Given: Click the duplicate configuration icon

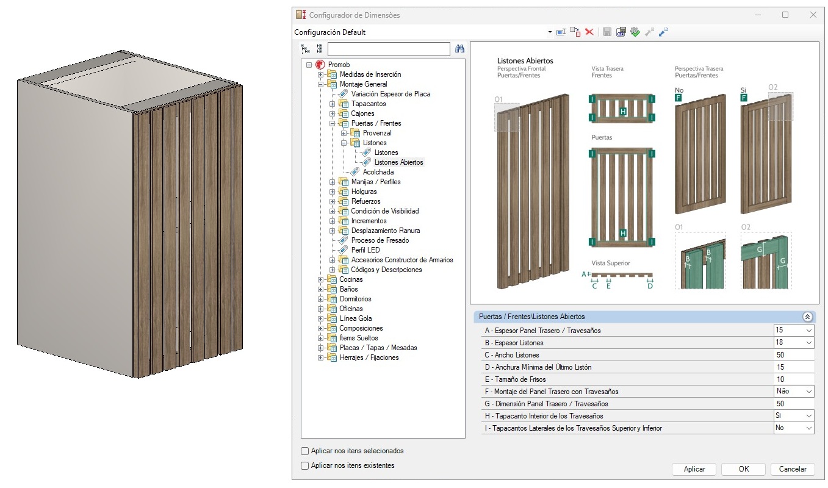Looking at the screenshot, I should [x=575, y=32].
